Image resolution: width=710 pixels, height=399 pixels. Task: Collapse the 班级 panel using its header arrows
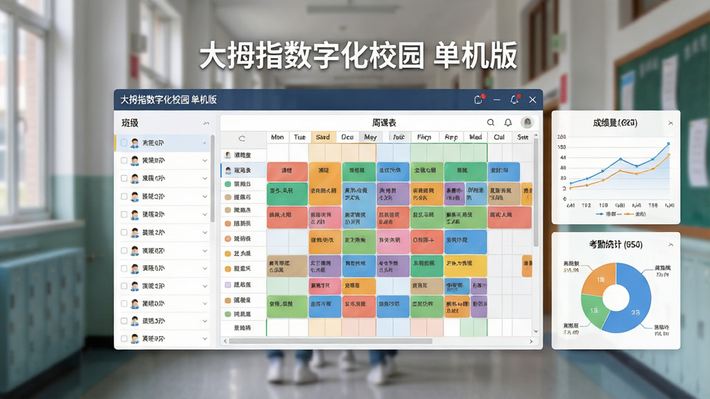tap(206, 123)
